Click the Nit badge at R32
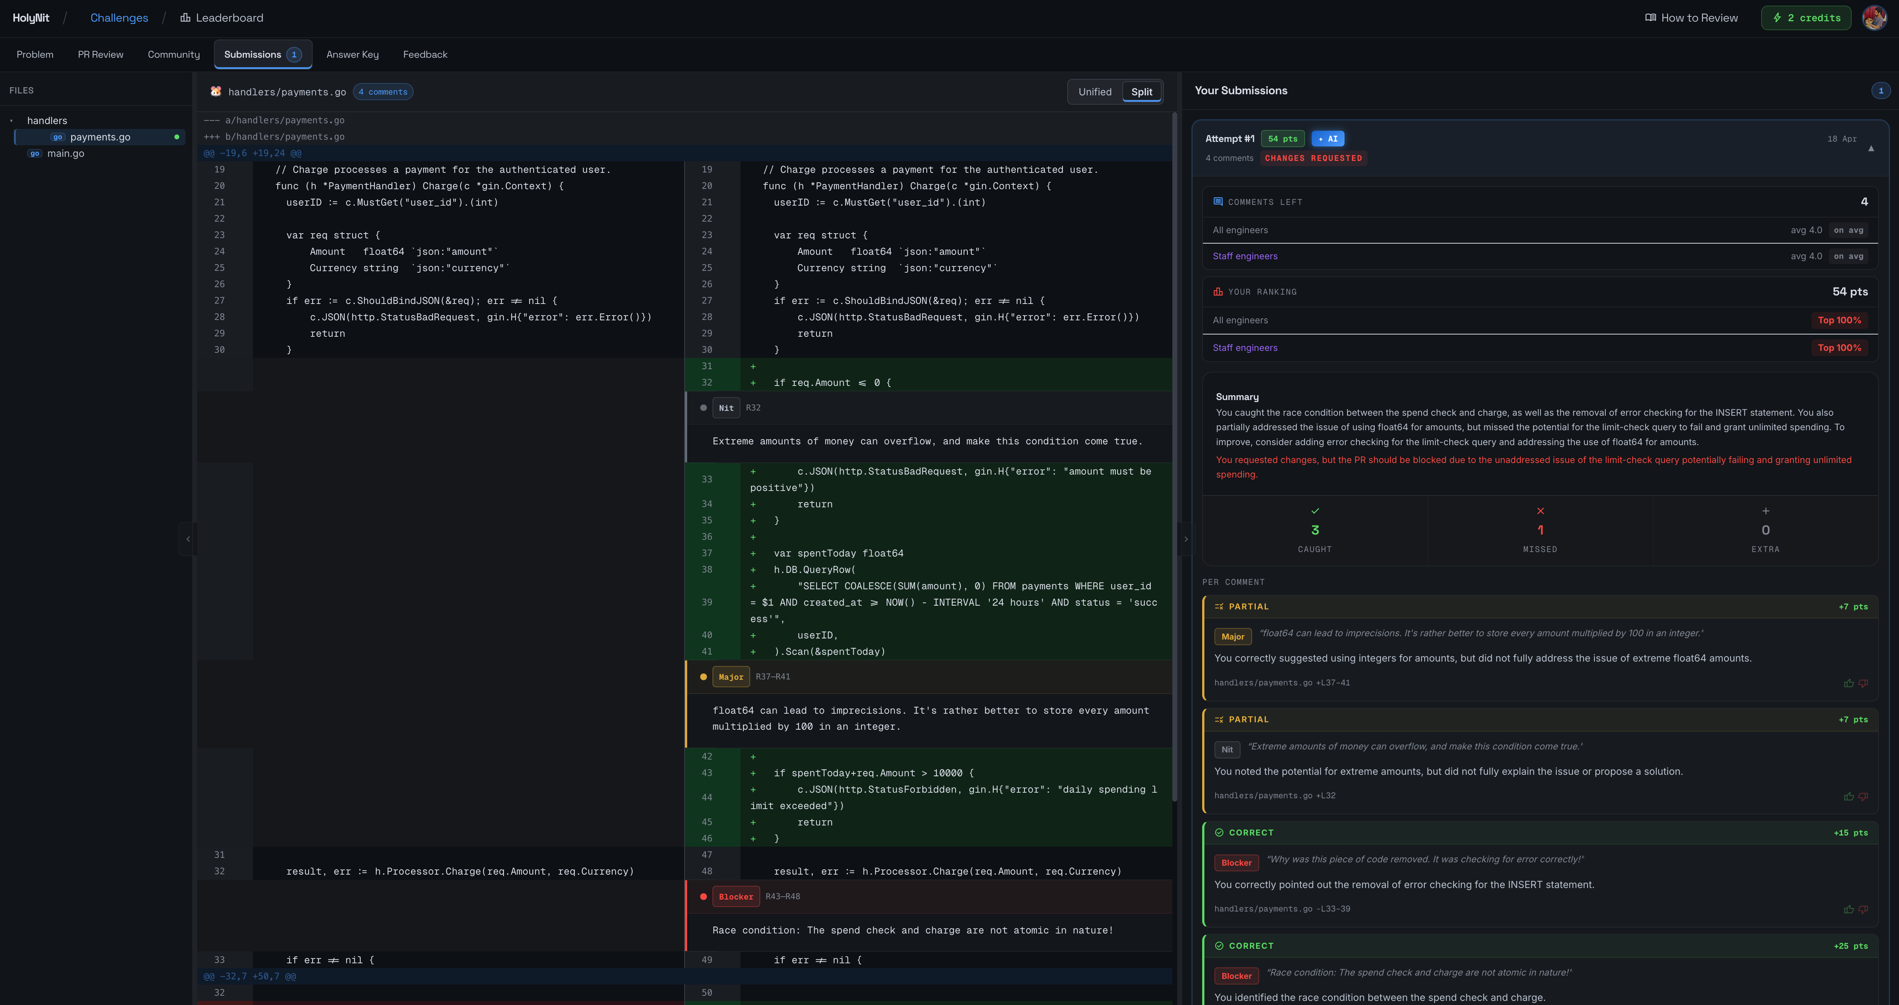 click(726, 408)
